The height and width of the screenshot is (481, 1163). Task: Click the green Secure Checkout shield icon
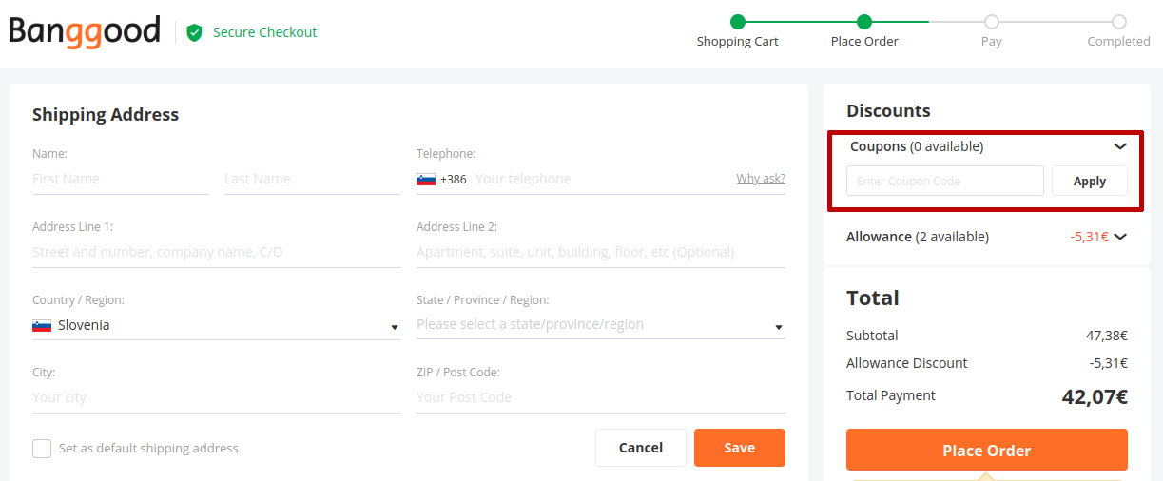tap(195, 32)
